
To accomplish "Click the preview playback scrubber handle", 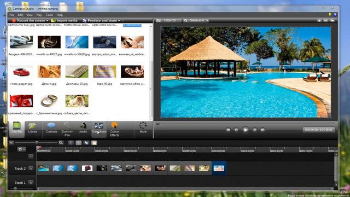I will 157,123.
